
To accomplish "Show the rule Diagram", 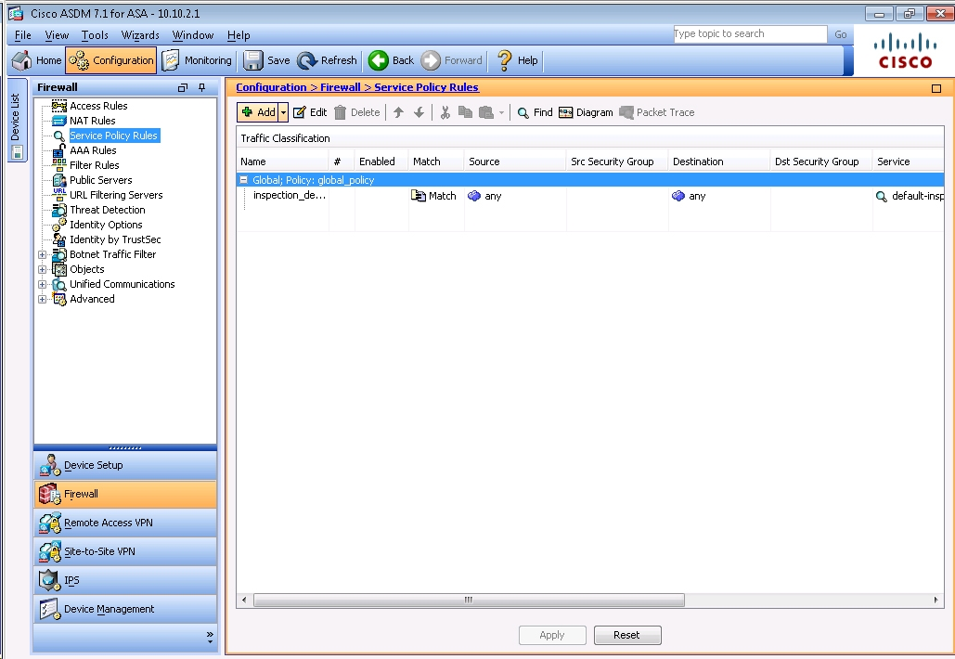I will (x=586, y=112).
